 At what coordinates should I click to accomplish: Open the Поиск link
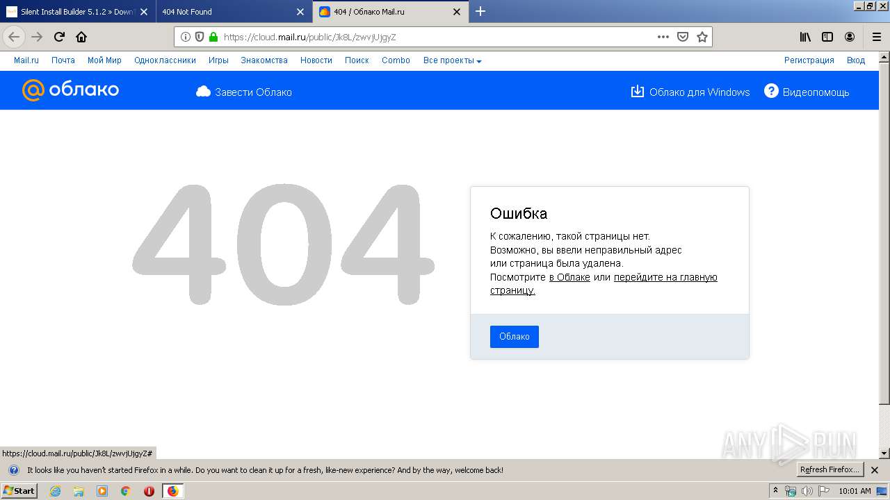357,60
